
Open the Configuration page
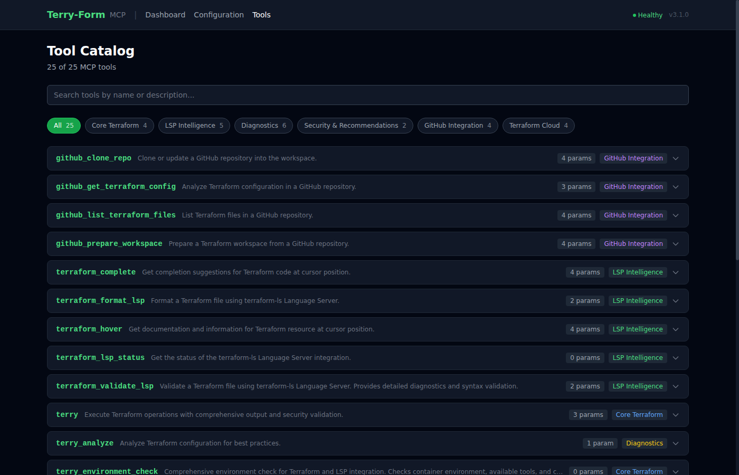pyautogui.click(x=219, y=15)
